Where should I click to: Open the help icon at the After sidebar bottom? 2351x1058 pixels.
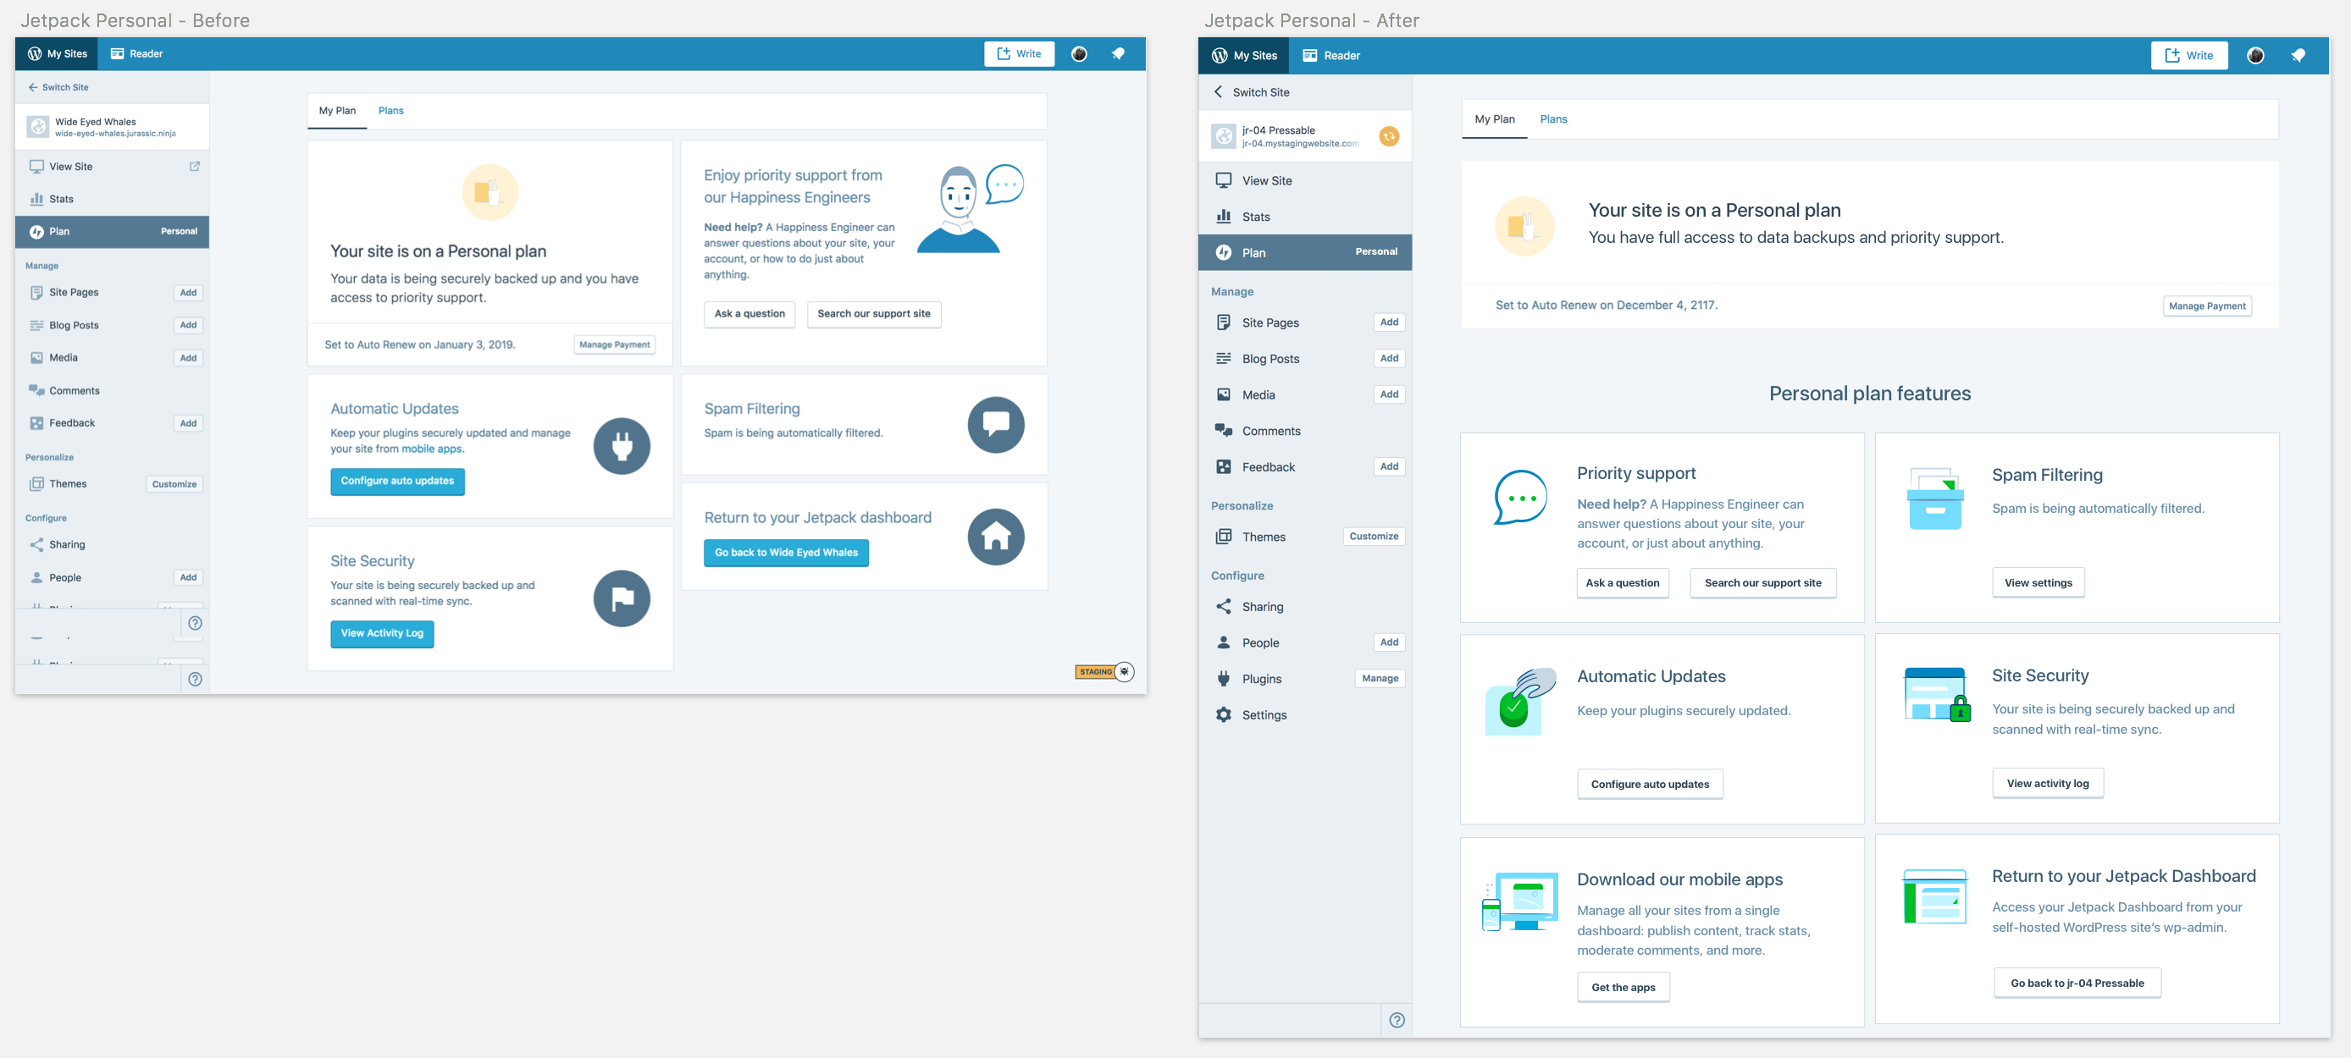pos(1397,1020)
